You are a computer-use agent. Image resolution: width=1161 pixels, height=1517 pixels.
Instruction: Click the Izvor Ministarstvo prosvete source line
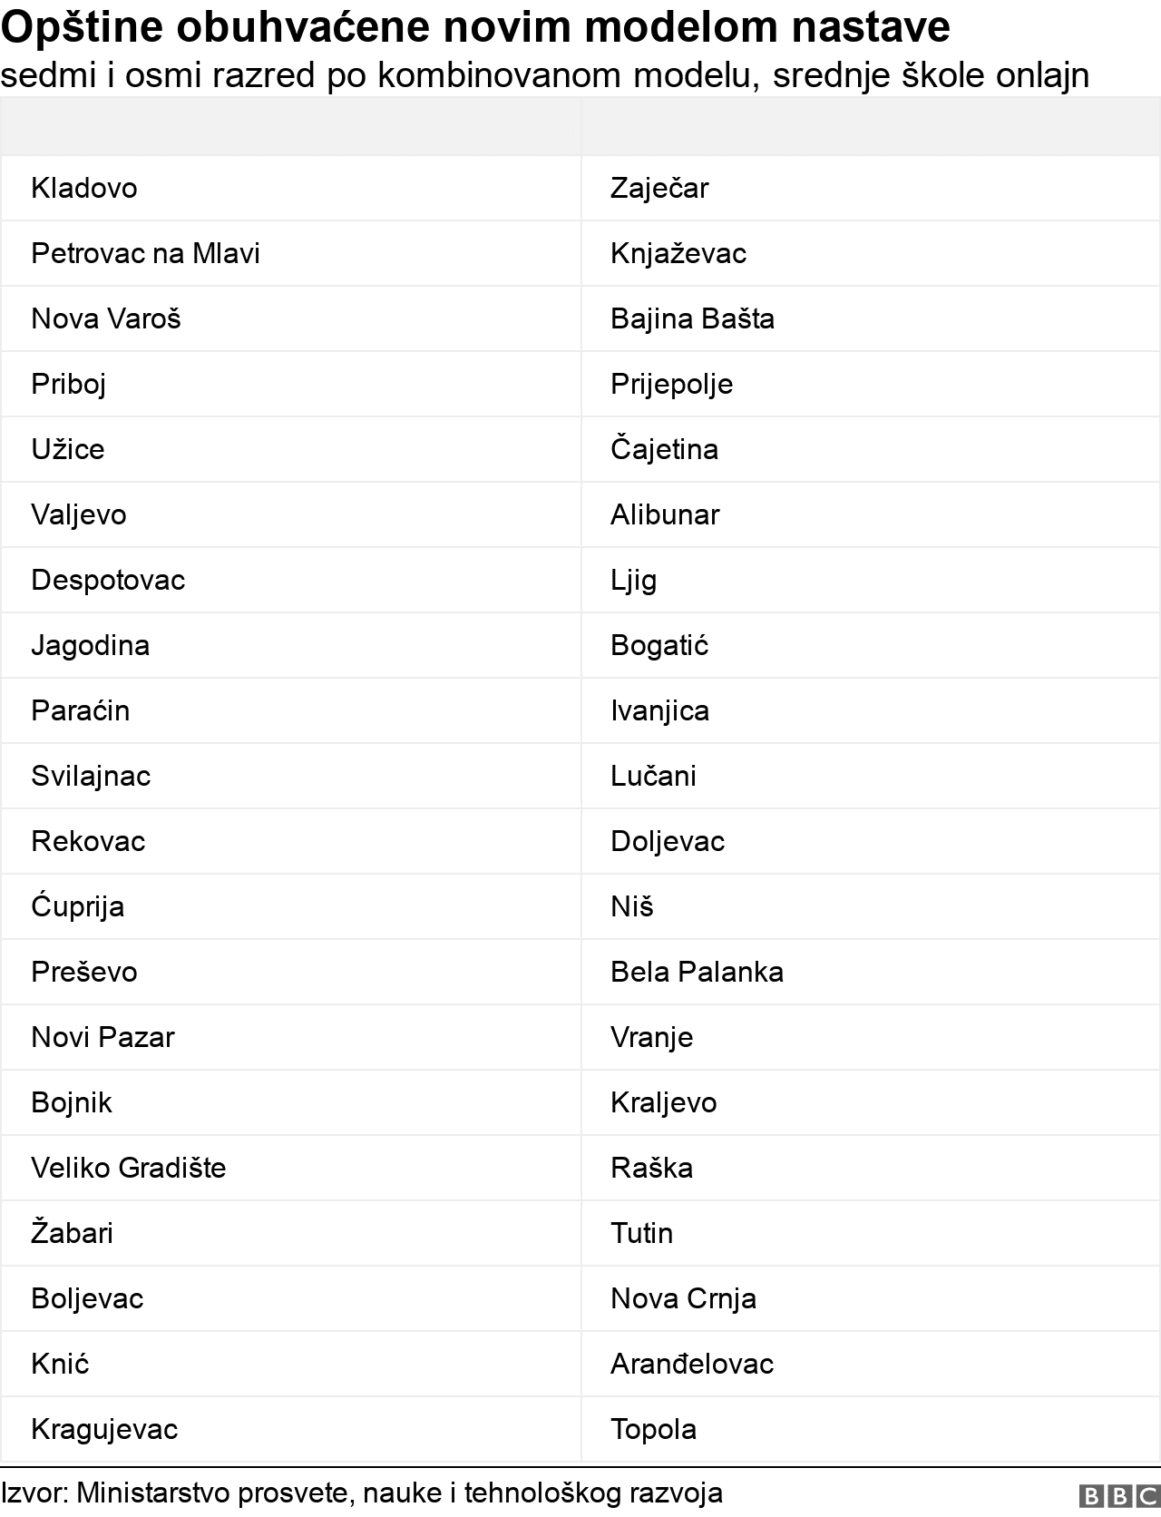point(362,1493)
